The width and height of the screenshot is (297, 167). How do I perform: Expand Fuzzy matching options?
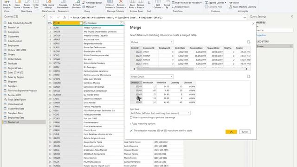pyautogui.click(x=143, y=124)
